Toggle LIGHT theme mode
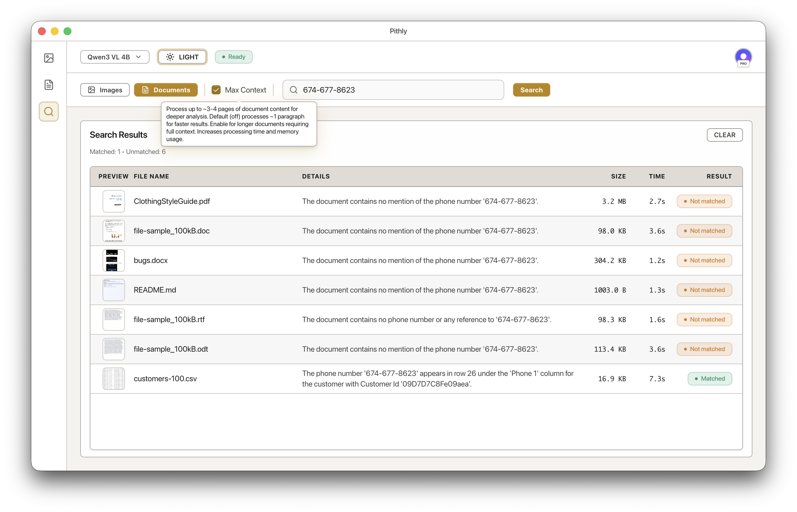The height and width of the screenshot is (512, 797). (182, 57)
